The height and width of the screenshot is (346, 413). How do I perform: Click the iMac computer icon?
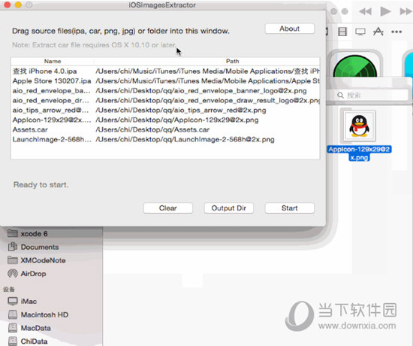tap(13, 301)
